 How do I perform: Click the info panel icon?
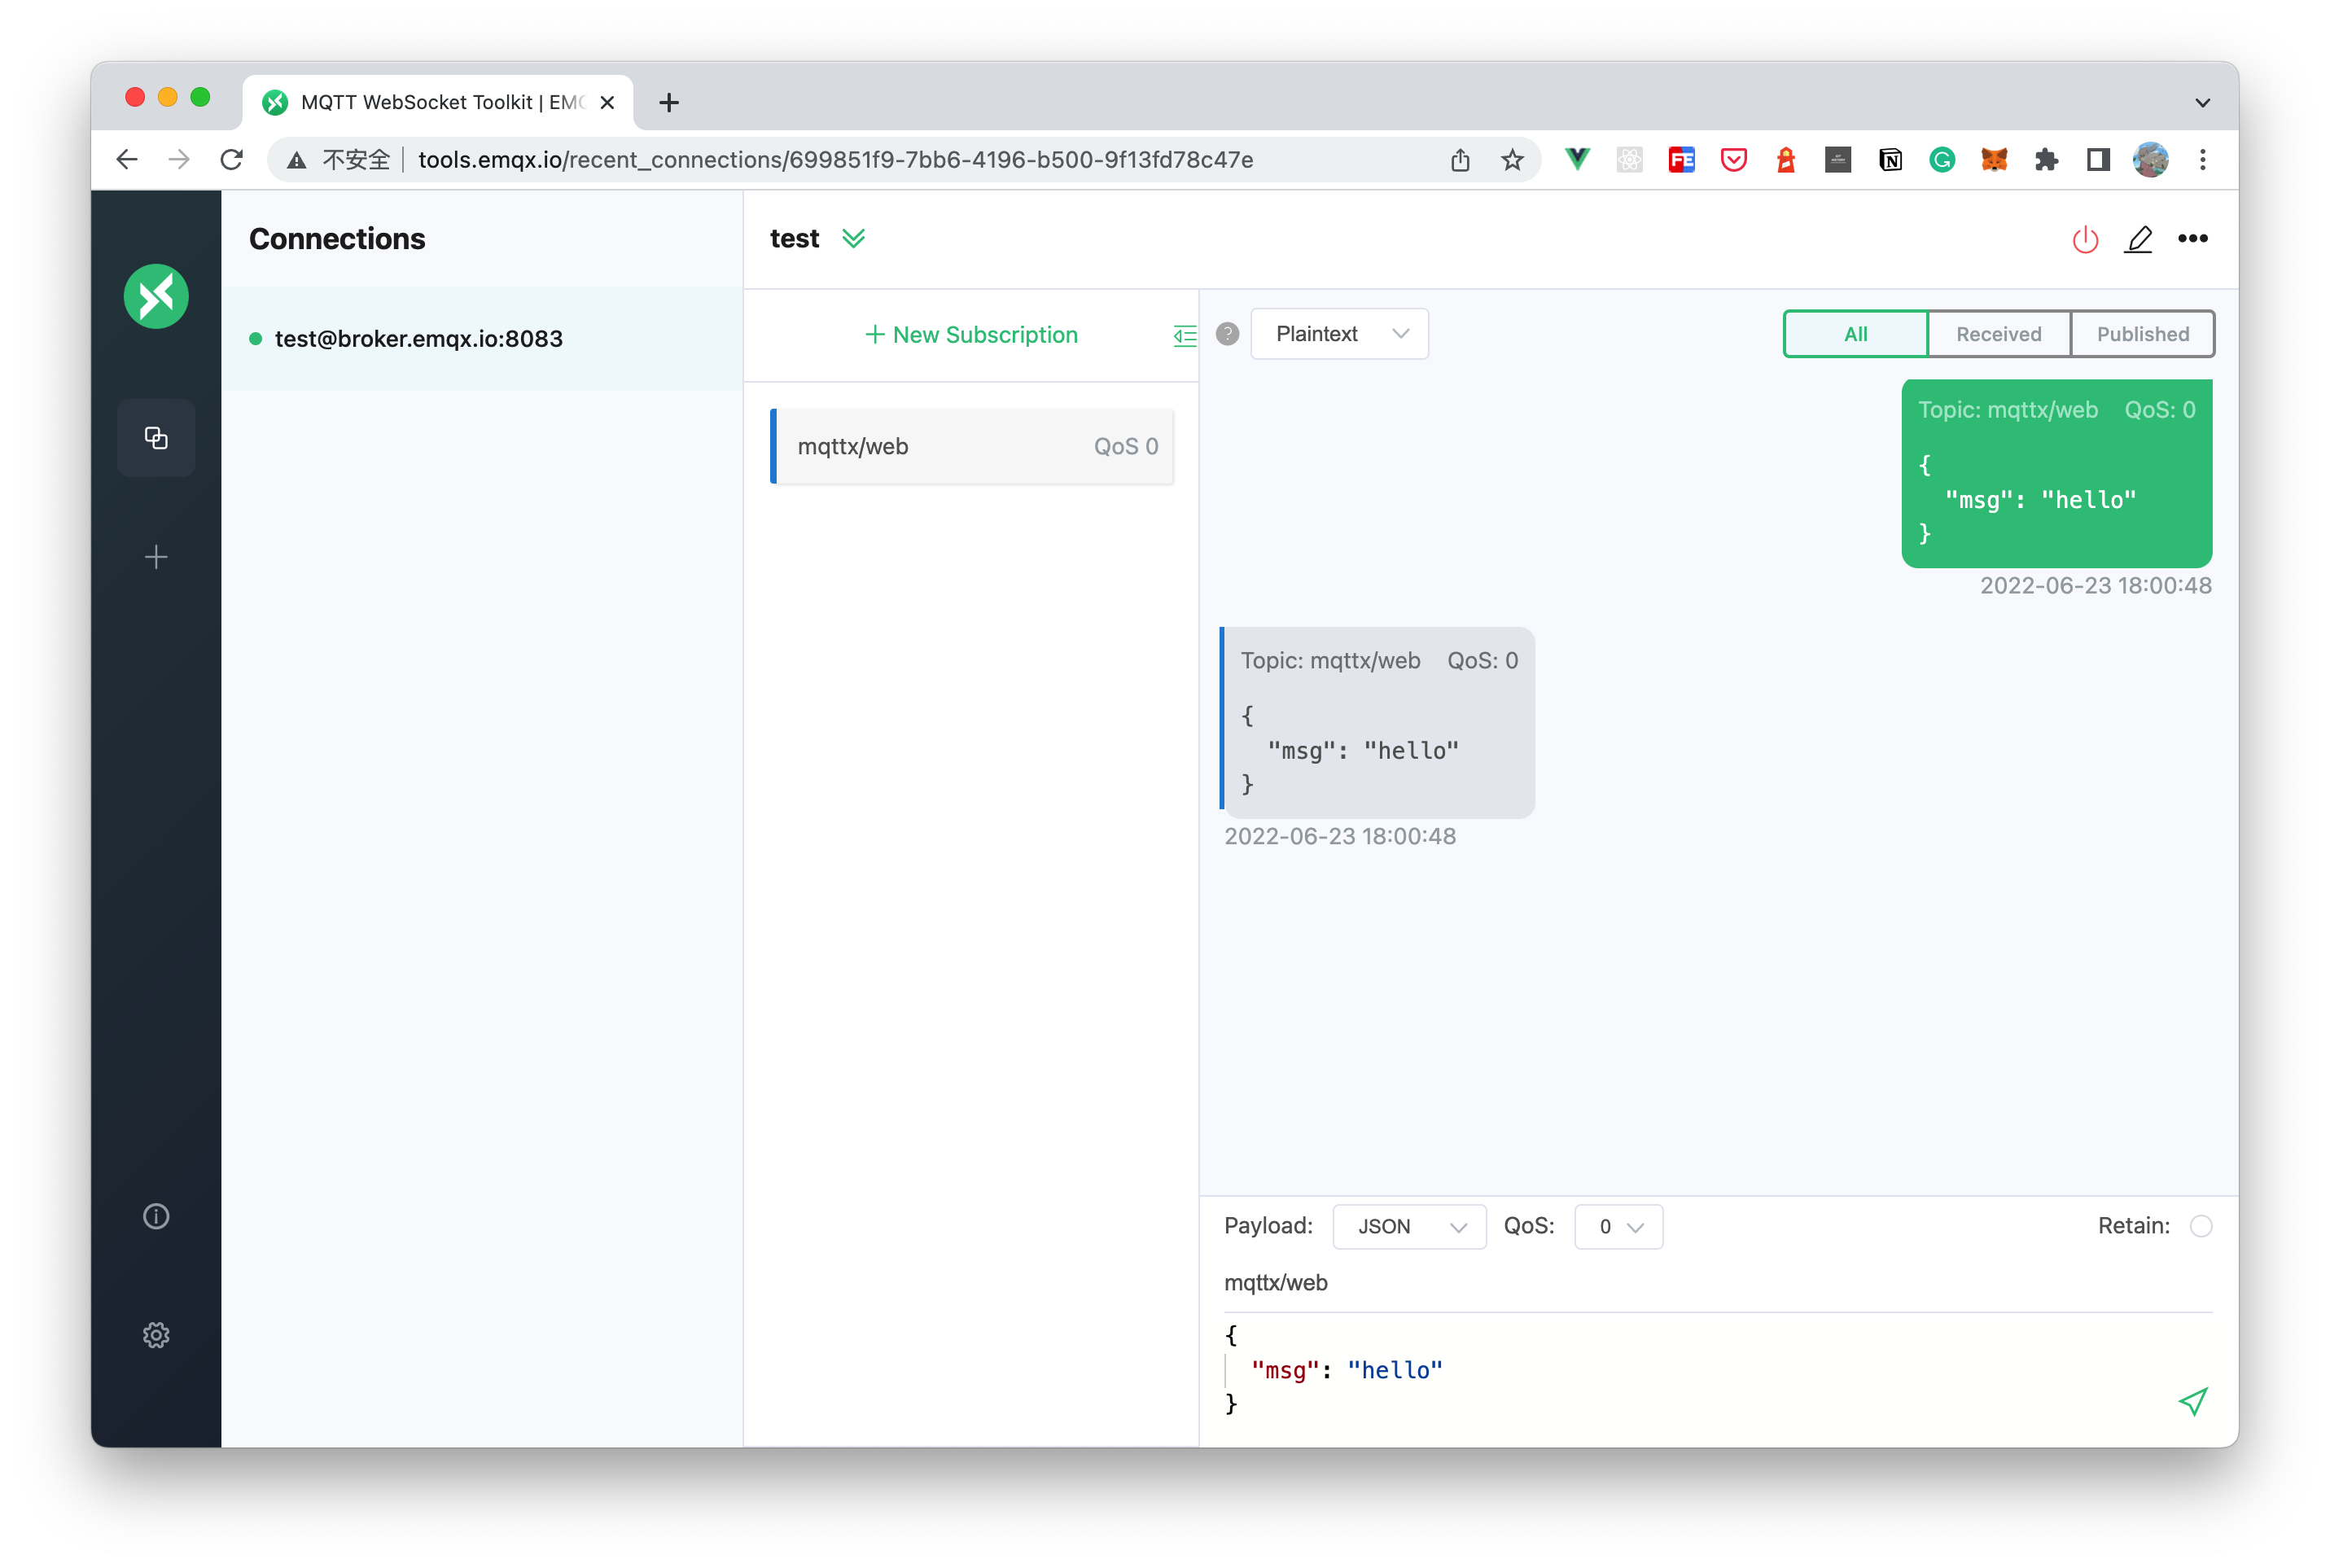click(x=157, y=1215)
